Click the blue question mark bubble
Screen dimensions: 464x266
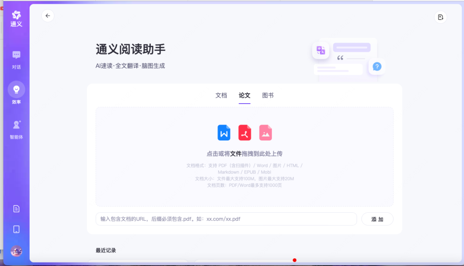(x=377, y=67)
